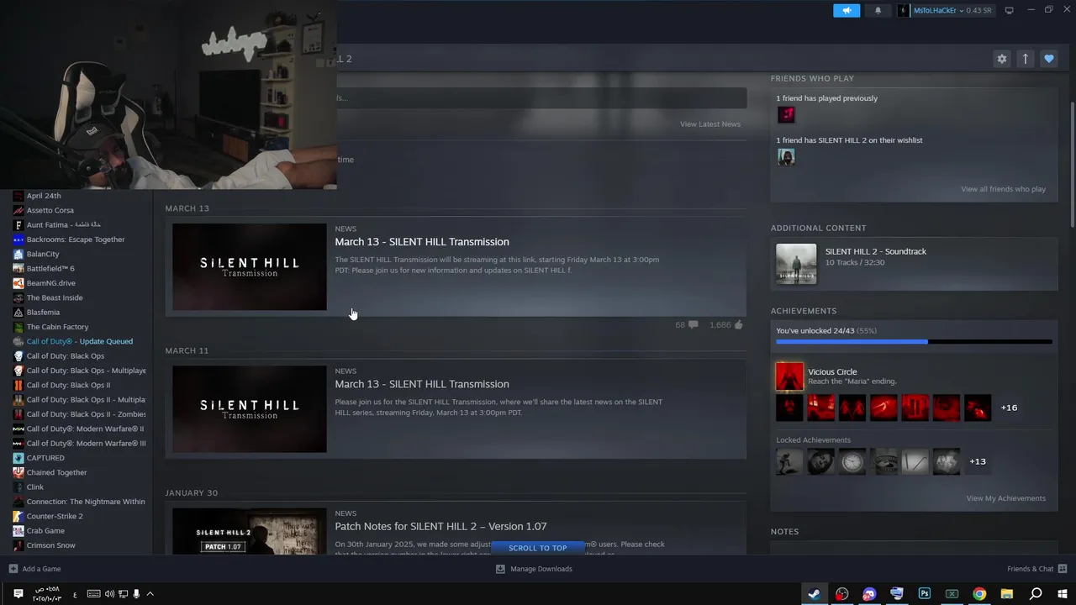1076x605 pixels.
Task: Open Google Chrome from the taskbar
Action: (979, 593)
